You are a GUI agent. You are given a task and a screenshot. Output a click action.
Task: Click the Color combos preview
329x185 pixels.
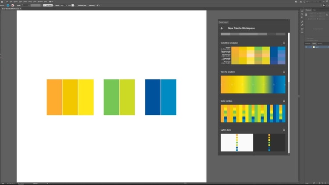click(x=253, y=114)
